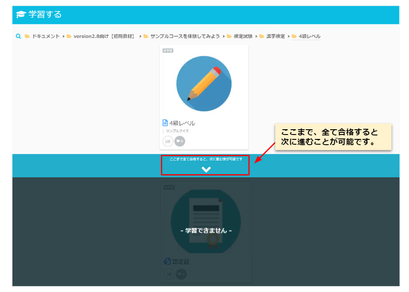This screenshot has width=409, height=292.
Task: Expand the arrow between 検定試験 and 漢字検定
Action: click(x=256, y=36)
